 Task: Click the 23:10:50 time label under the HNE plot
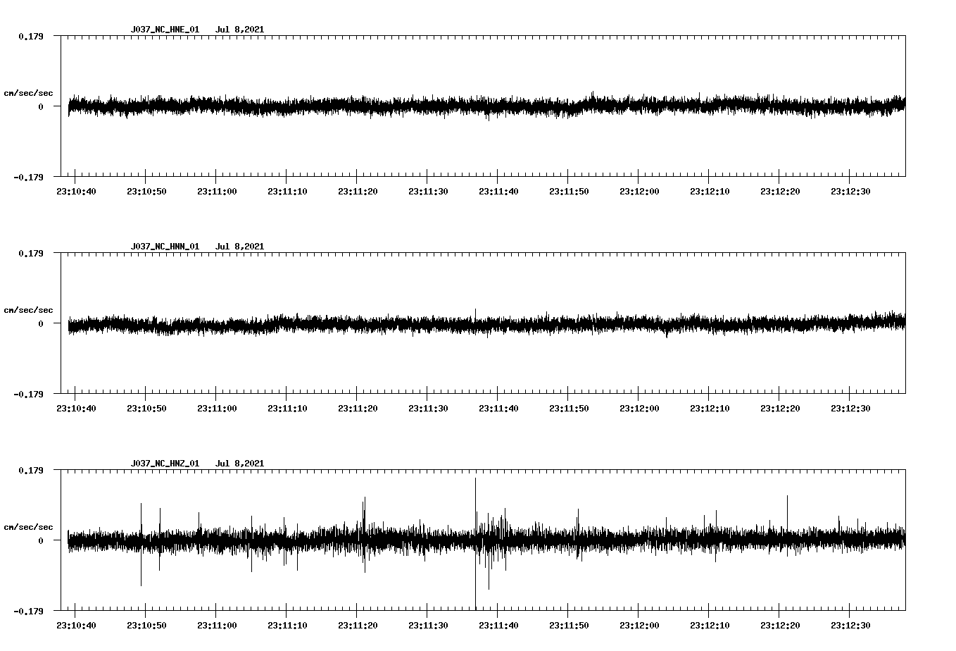146,192
